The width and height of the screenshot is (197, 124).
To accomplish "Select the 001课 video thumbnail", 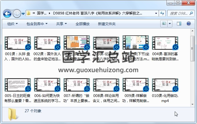I will click(x=18, y=43).
